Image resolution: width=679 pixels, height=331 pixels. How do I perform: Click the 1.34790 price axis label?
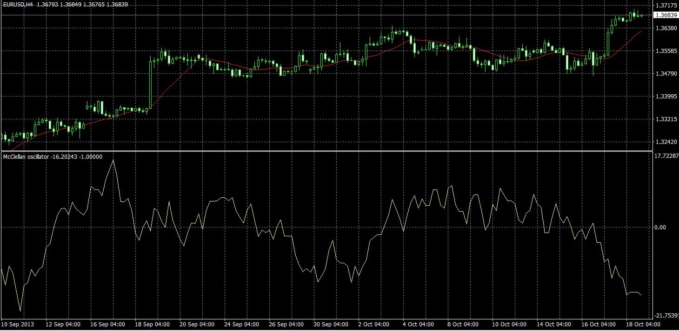[x=666, y=74]
